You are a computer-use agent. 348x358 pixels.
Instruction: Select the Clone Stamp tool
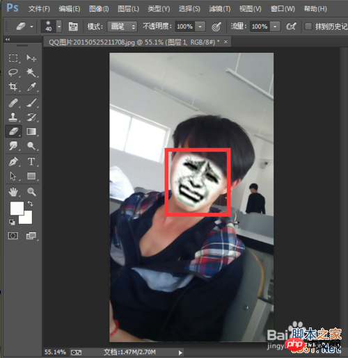tap(13, 117)
